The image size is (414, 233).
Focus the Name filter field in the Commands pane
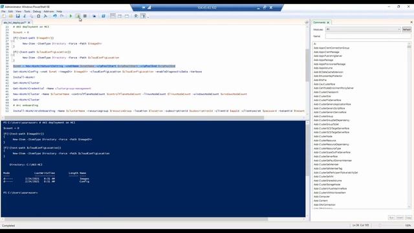pos(368,36)
